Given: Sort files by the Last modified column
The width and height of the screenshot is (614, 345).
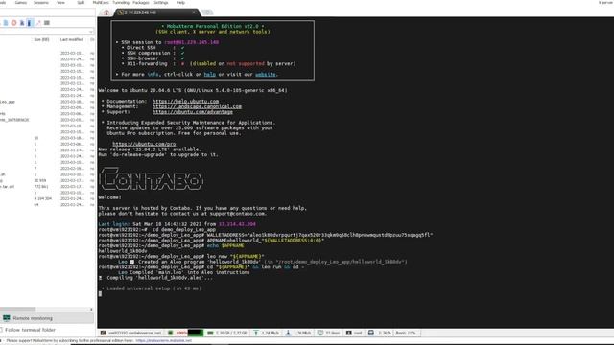Looking at the screenshot, I should coord(72,39).
